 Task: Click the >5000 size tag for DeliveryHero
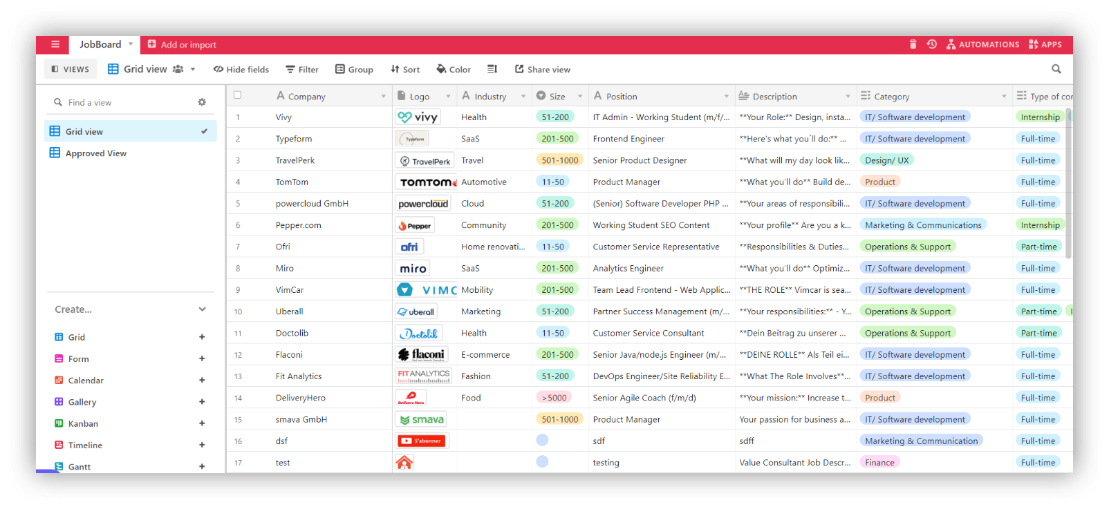pyautogui.click(x=554, y=398)
